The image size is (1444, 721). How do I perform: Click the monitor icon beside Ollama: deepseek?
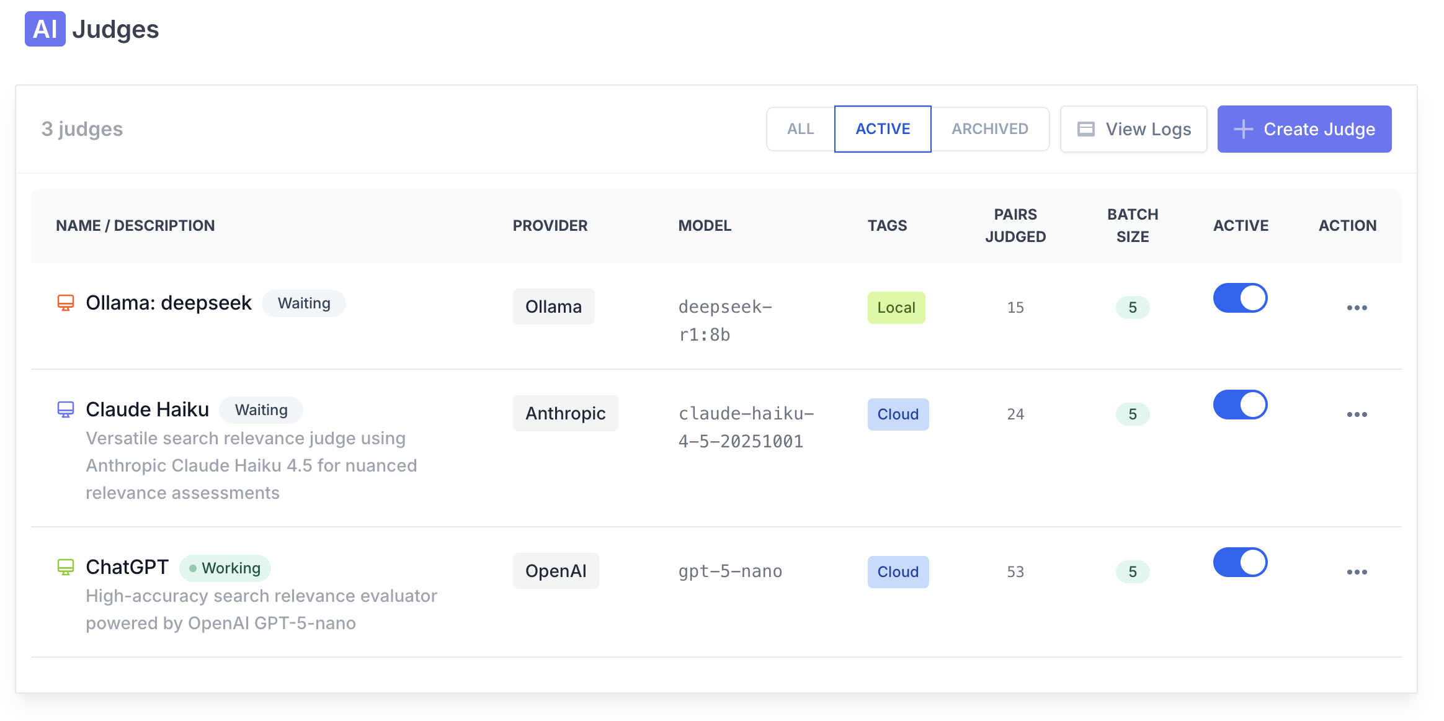[x=66, y=302]
